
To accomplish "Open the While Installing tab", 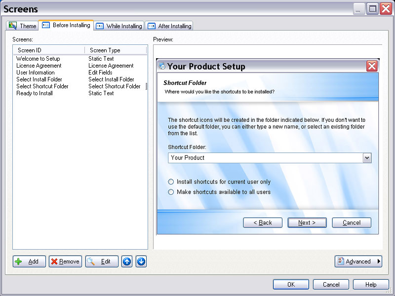I will point(119,26).
